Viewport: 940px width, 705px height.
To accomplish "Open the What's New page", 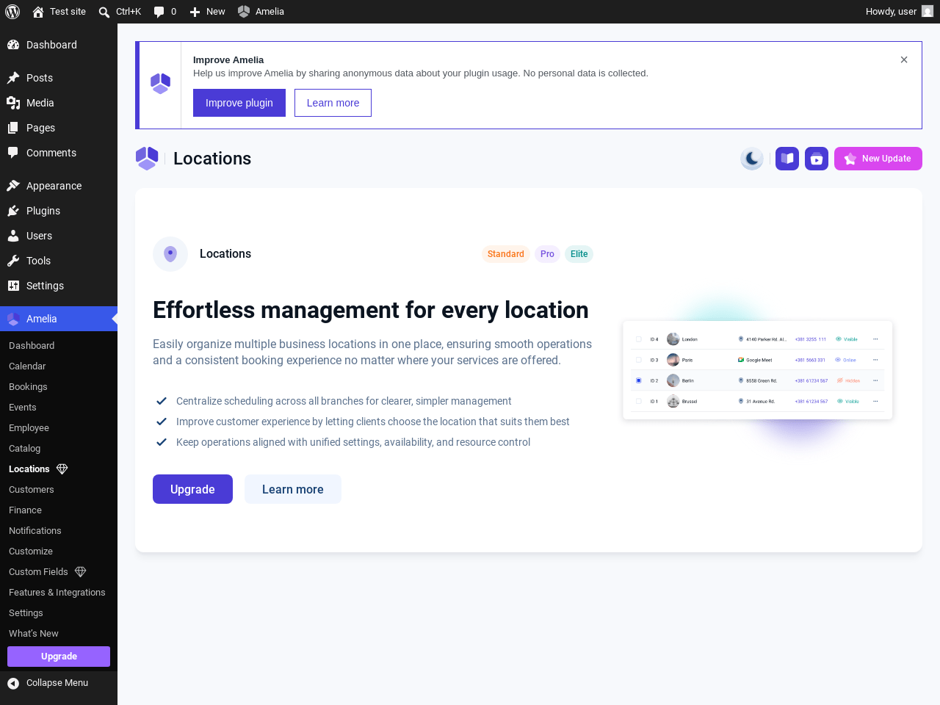I will tap(59, 634).
